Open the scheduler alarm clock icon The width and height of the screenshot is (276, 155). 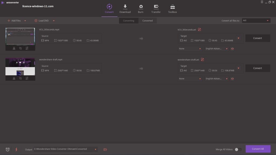click(8, 149)
